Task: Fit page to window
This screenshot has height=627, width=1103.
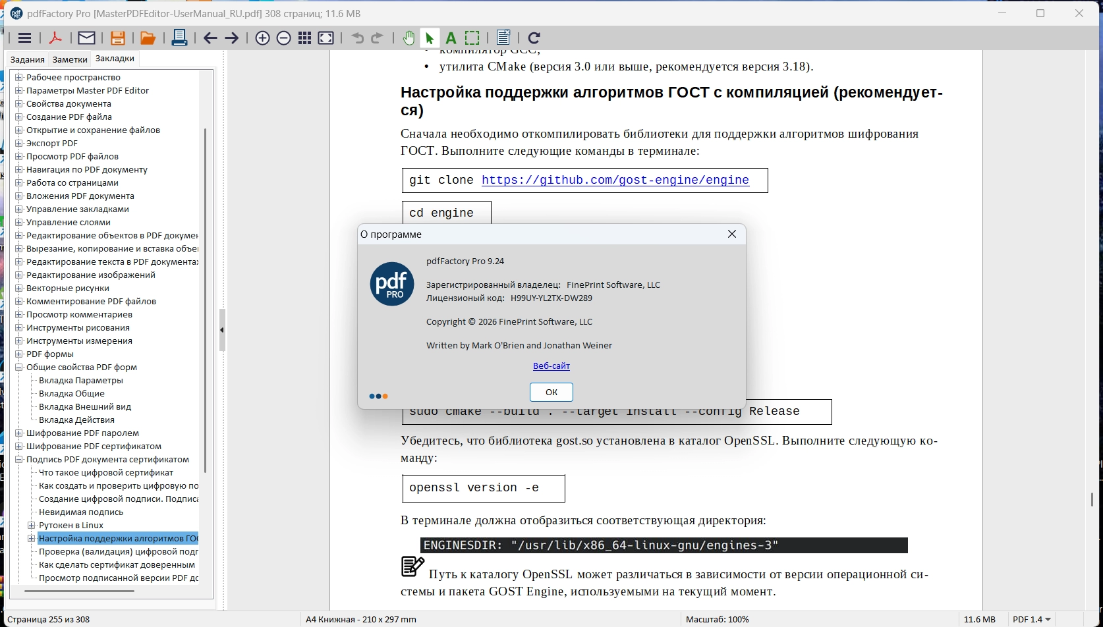Action: click(x=325, y=38)
